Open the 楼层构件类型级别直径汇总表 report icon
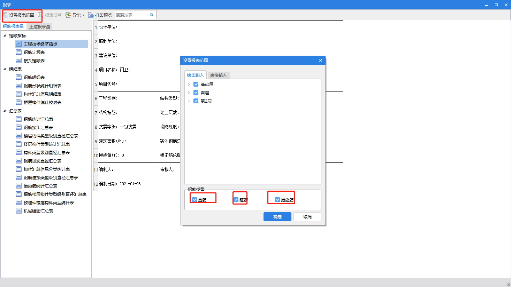Image resolution: width=511 pixels, height=287 pixels. (x=19, y=136)
